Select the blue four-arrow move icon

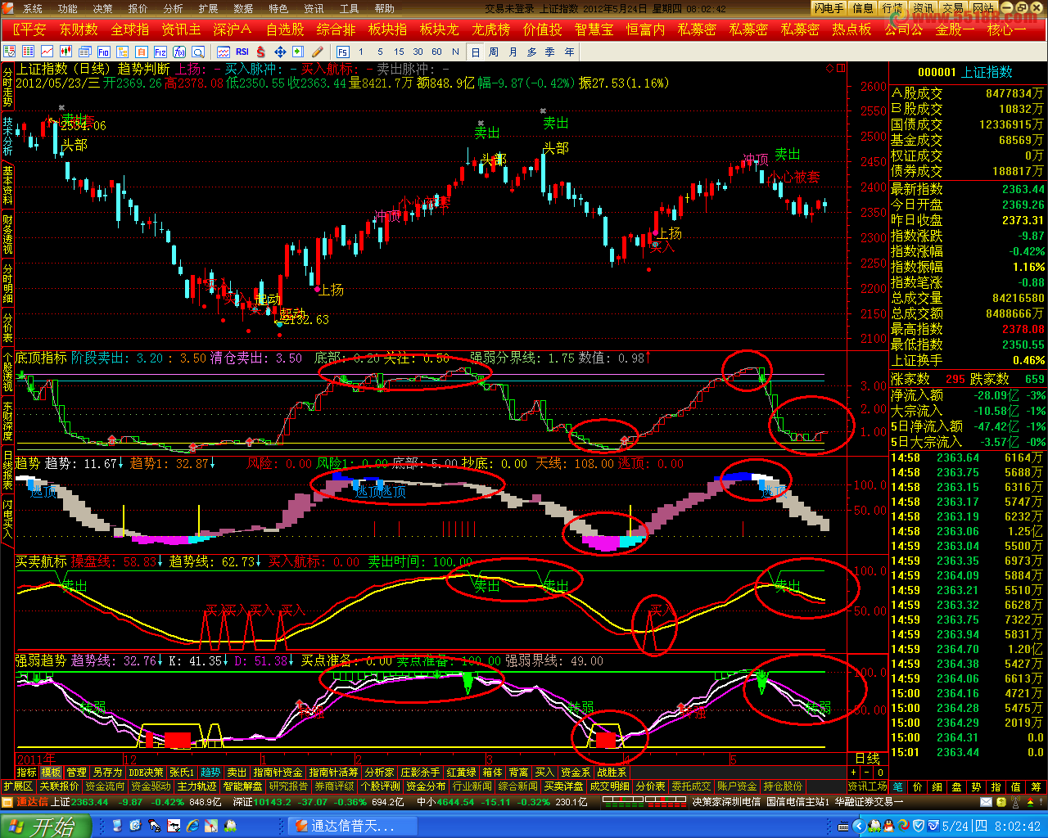280,52
